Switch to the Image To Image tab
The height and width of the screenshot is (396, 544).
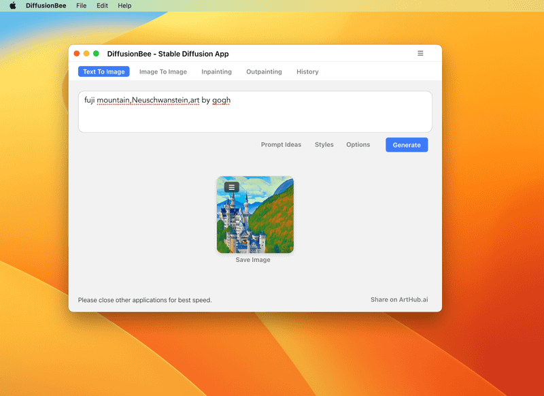(x=163, y=71)
